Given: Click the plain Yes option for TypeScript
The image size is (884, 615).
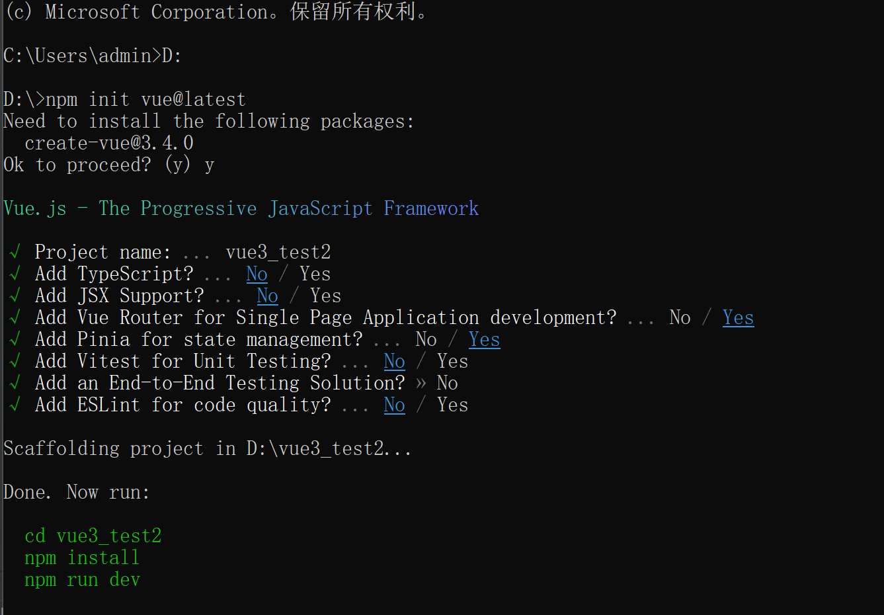Looking at the screenshot, I should coord(315,274).
